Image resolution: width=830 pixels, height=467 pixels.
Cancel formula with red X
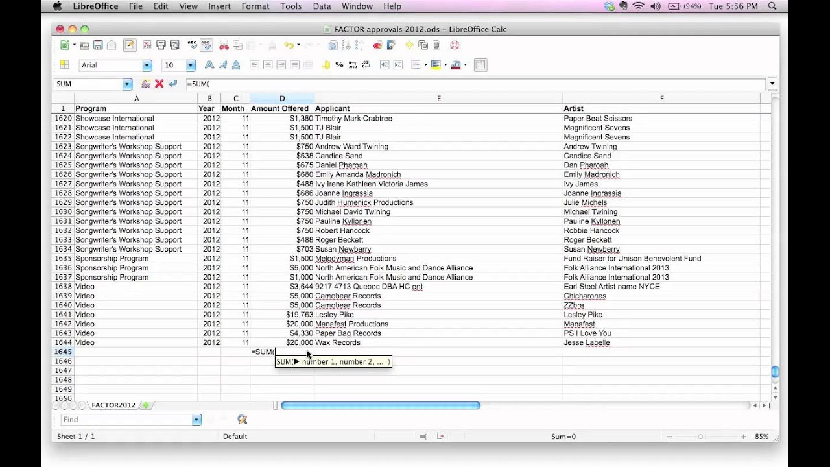(159, 84)
